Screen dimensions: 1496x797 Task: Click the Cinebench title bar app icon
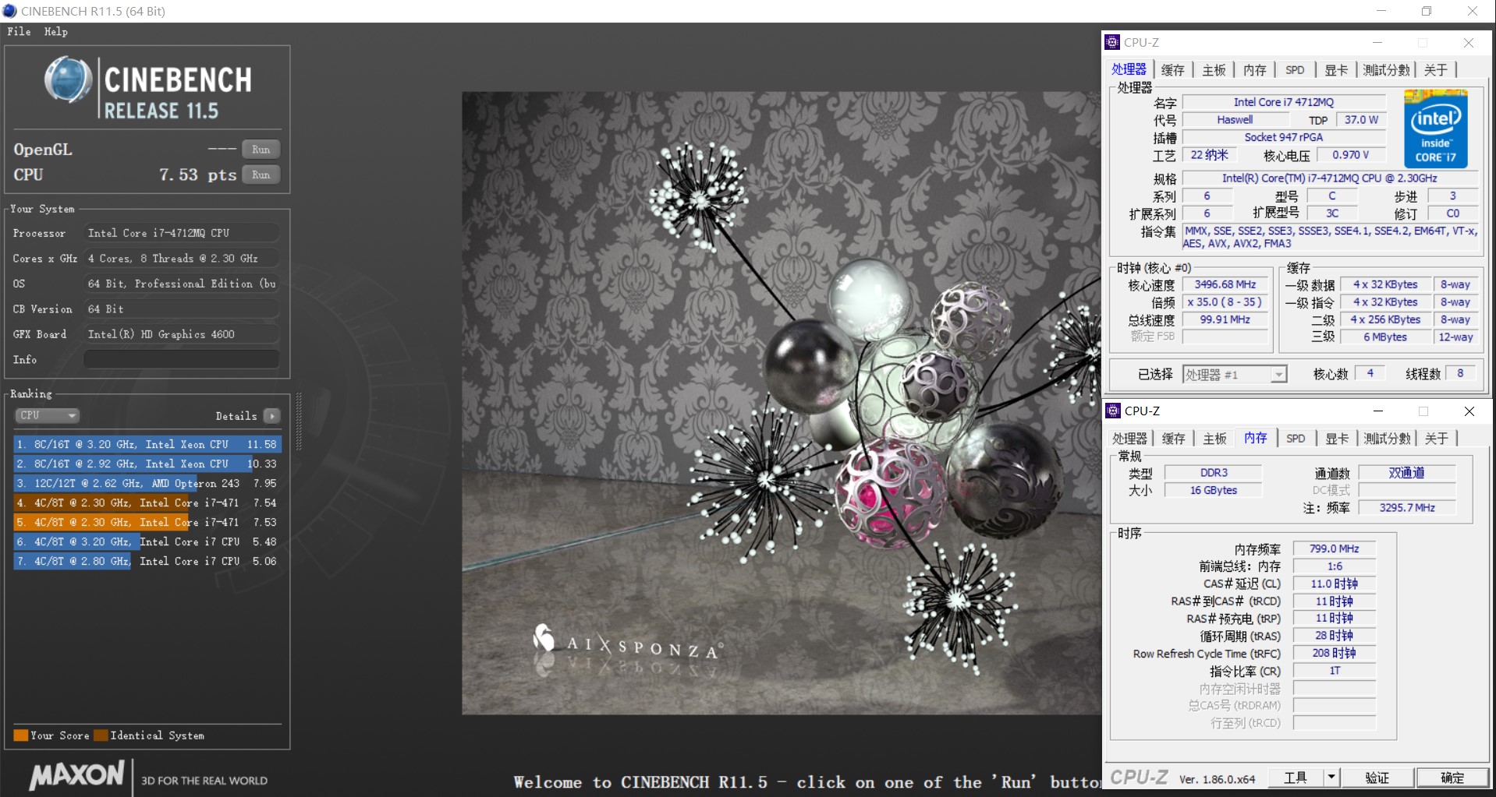[x=9, y=11]
